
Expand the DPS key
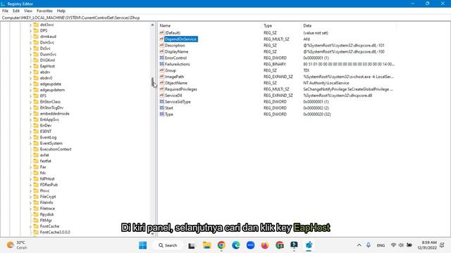coord(30,31)
